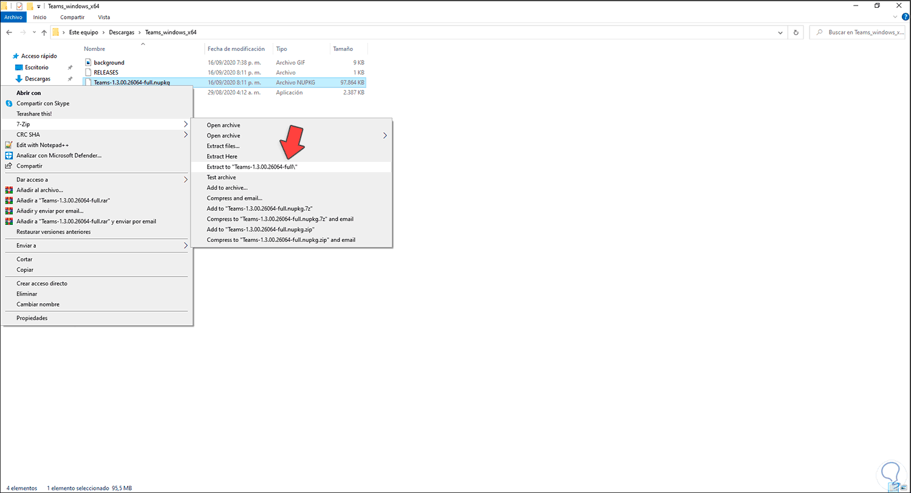Expand the address bar history dropdown
The width and height of the screenshot is (911, 493).
[780, 33]
